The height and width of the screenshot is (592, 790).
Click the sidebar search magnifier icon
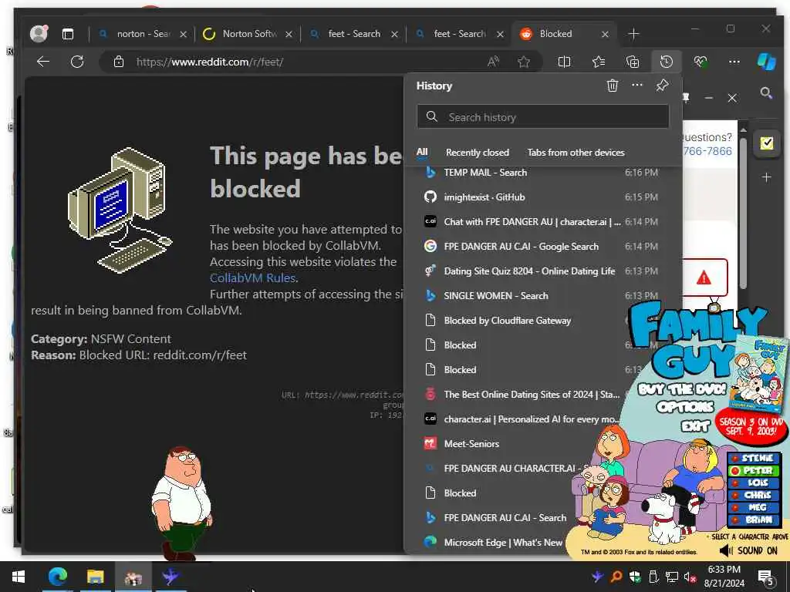[766, 92]
